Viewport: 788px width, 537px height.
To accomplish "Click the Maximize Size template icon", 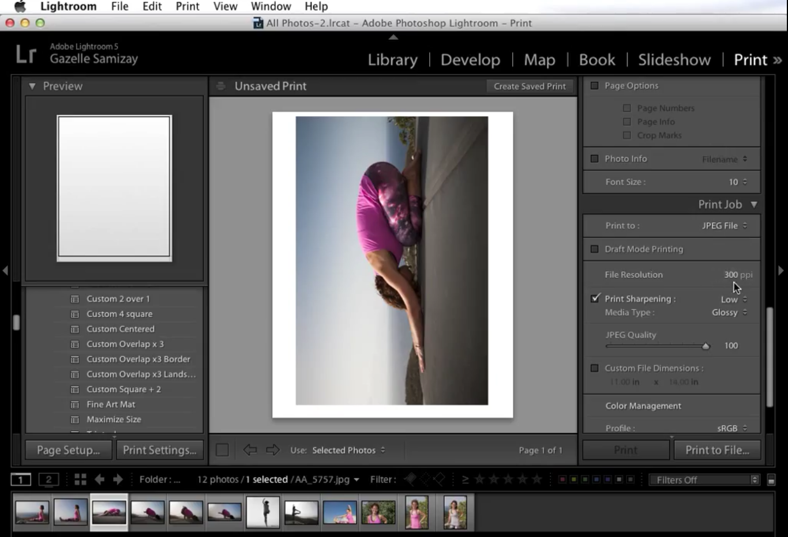I will (76, 419).
